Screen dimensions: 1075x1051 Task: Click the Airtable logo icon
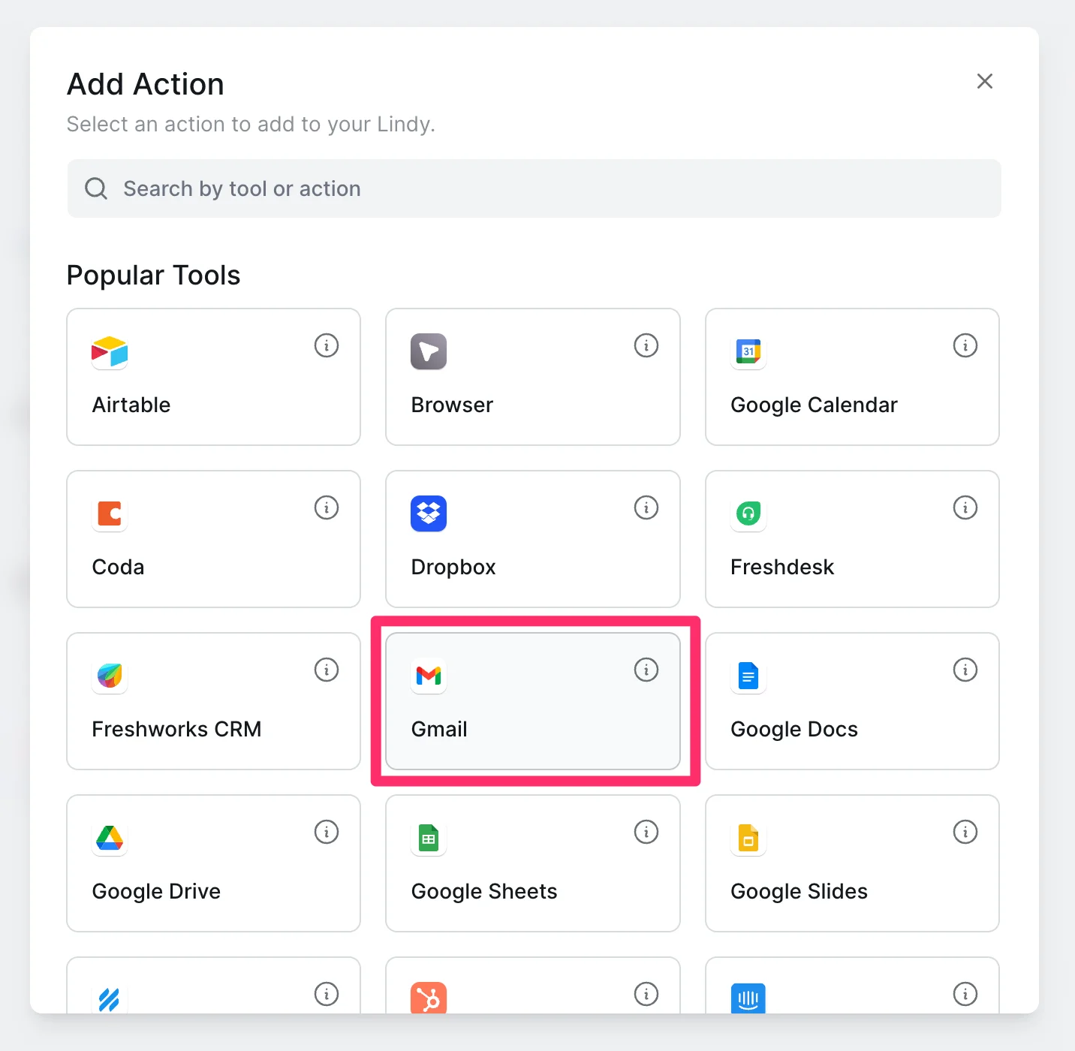click(110, 351)
